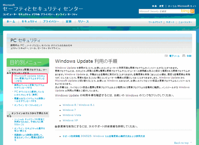
Task: Open the サポート link in navigation bar
Action: coord(170,22)
